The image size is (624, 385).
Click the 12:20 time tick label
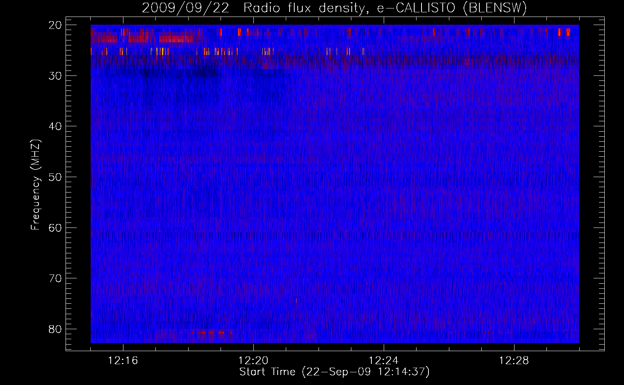253,361
